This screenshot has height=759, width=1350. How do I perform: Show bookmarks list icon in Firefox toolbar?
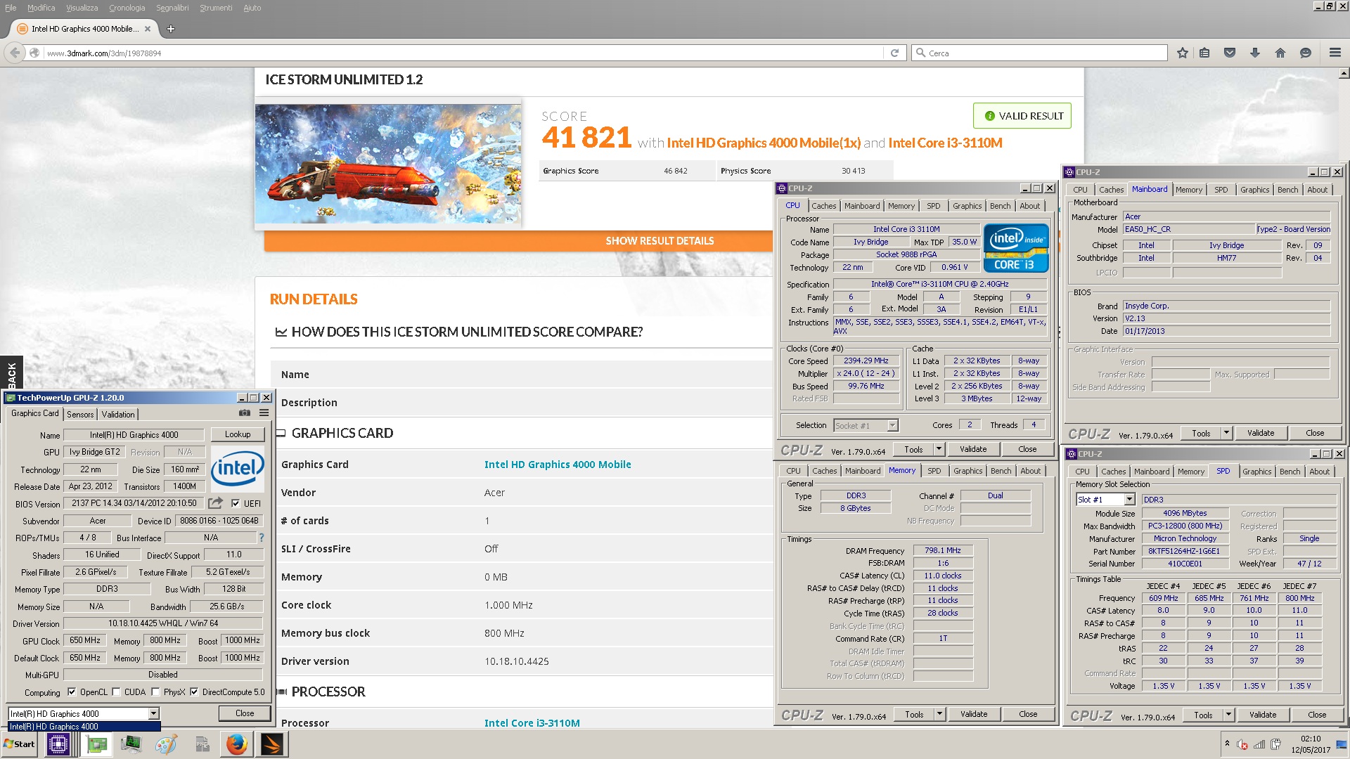coord(1204,53)
